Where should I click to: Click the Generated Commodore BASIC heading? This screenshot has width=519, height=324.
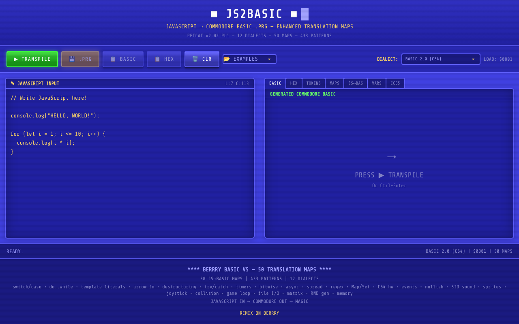(x=303, y=94)
